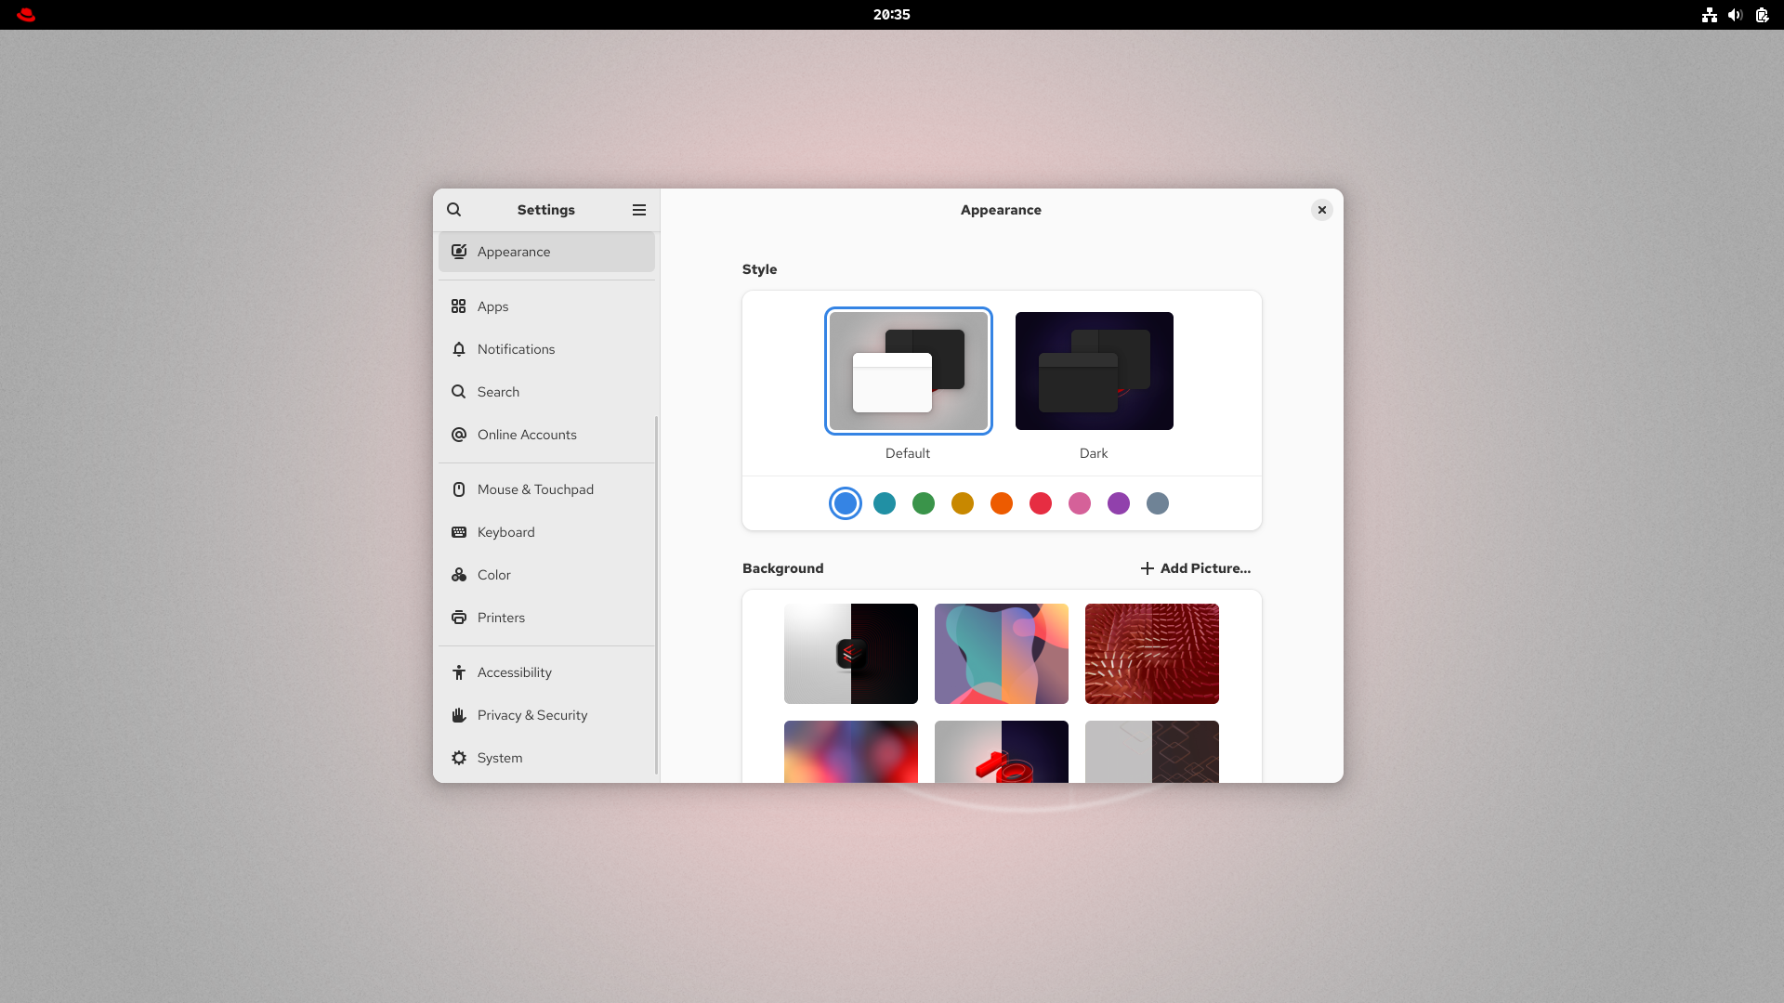Choose the blue accent color
Viewport: 1784px width, 1003px height.
[x=846, y=503]
